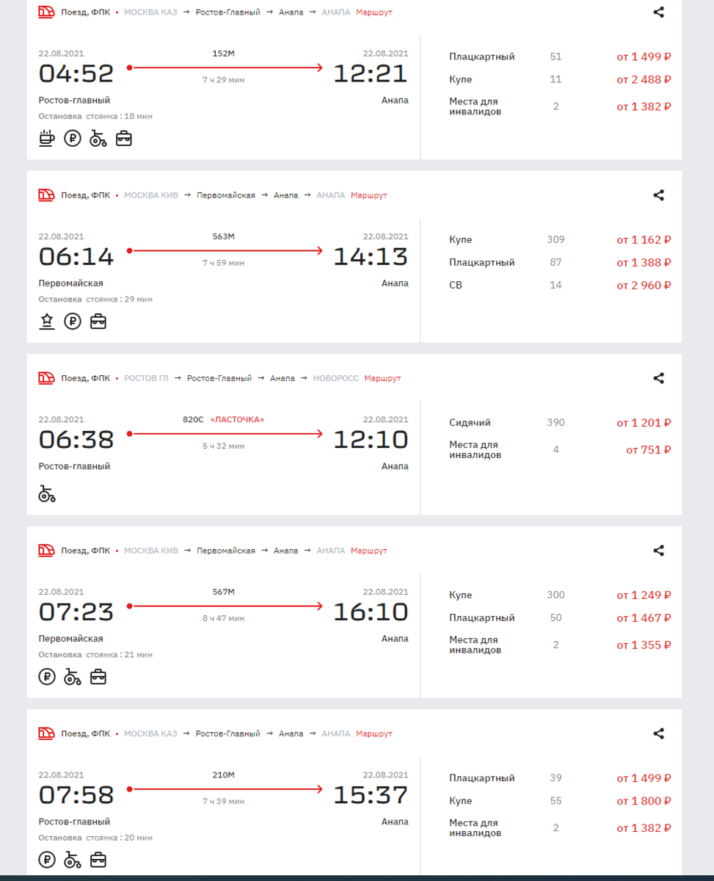Select Плацкартный from 1 499 ₽ on 152M
Image resolution: width=714 pixels, height=881 pixels.
[x=560, y=57]
